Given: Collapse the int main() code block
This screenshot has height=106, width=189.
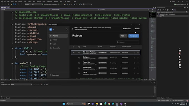Looking at the screenshot, I should point(12,63).
